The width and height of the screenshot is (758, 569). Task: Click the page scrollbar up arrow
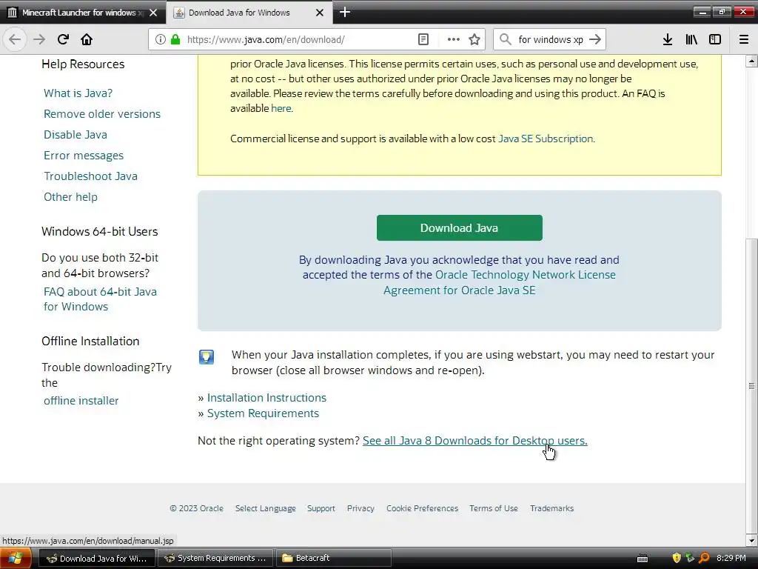click(x=751, y=61)
